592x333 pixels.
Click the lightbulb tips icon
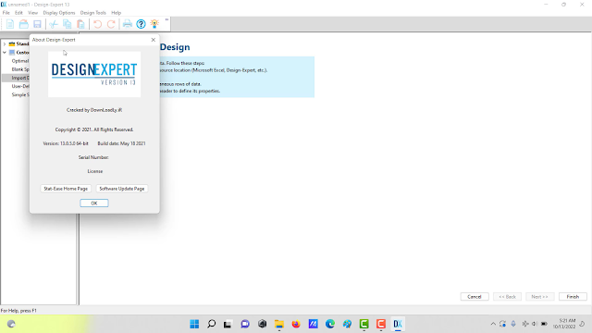[x=154, y=24]
